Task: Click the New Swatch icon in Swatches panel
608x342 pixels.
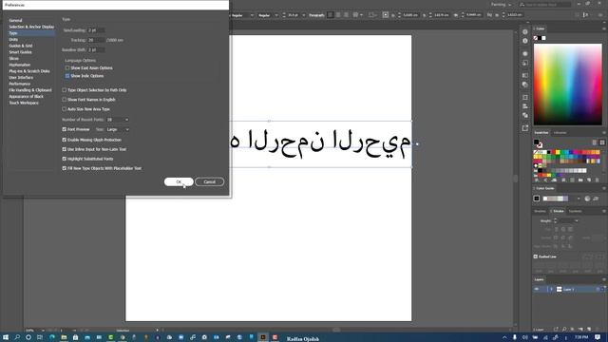Action: coord(589,180)
